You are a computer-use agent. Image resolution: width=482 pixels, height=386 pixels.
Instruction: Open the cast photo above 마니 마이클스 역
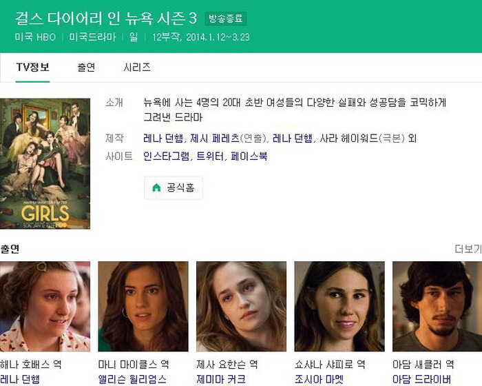pyautogui.click(x=143, y=307)
